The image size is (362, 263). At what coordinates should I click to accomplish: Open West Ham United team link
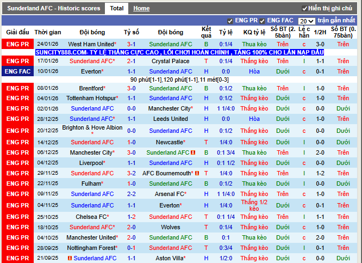pyautogui.click(x=92, y=44)
